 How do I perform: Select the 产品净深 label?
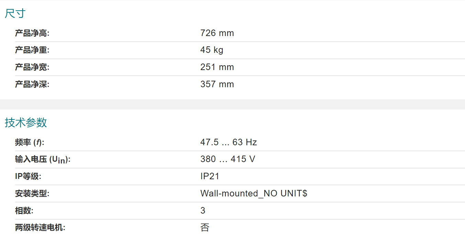tap(32, 84)
